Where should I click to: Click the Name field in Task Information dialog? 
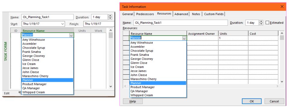point(181,23)
